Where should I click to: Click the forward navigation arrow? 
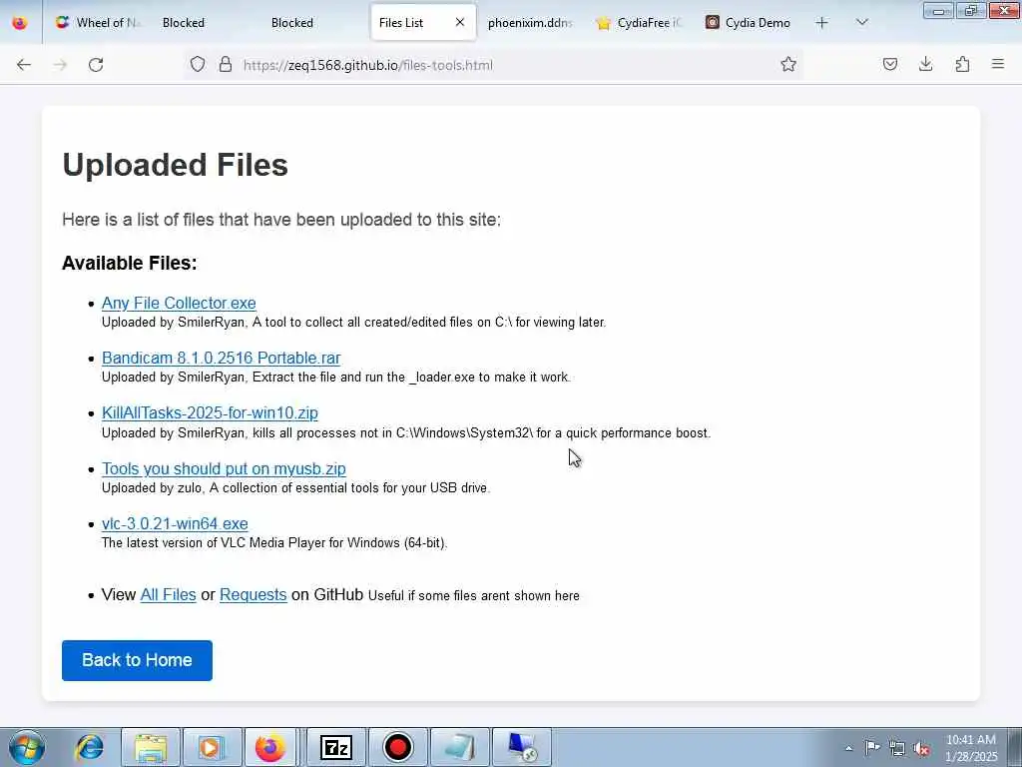click(60, 65)
